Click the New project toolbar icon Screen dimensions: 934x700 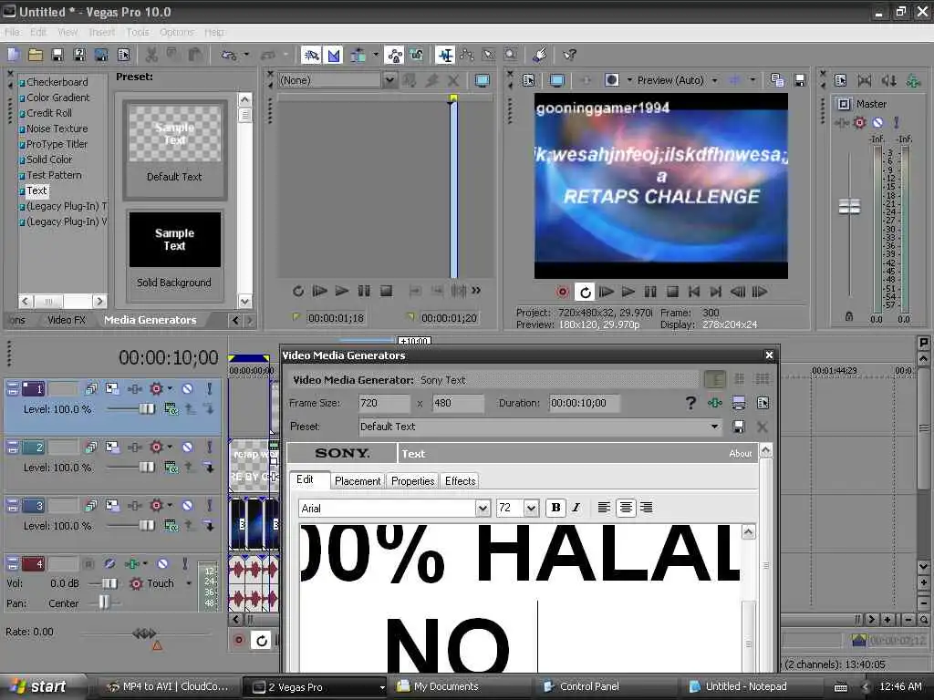(13, 55)
